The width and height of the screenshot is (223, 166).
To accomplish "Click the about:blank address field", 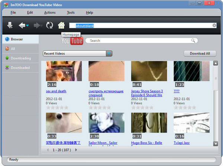I will click(143, 26).
